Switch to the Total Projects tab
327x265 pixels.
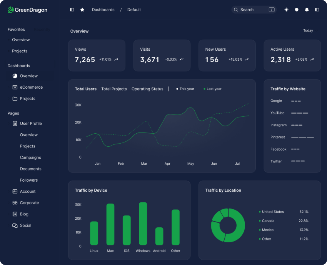click(x=114, y=89)
